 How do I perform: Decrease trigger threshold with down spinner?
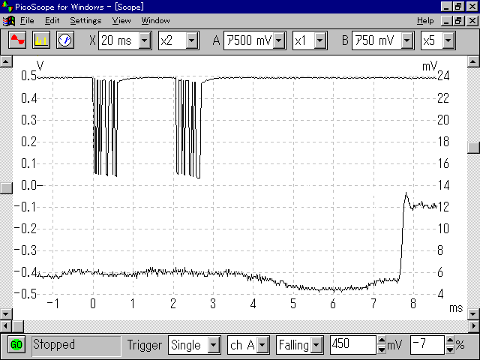coord(382,349)
